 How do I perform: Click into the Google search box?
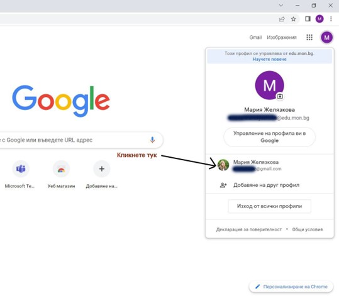click(81, 140)
